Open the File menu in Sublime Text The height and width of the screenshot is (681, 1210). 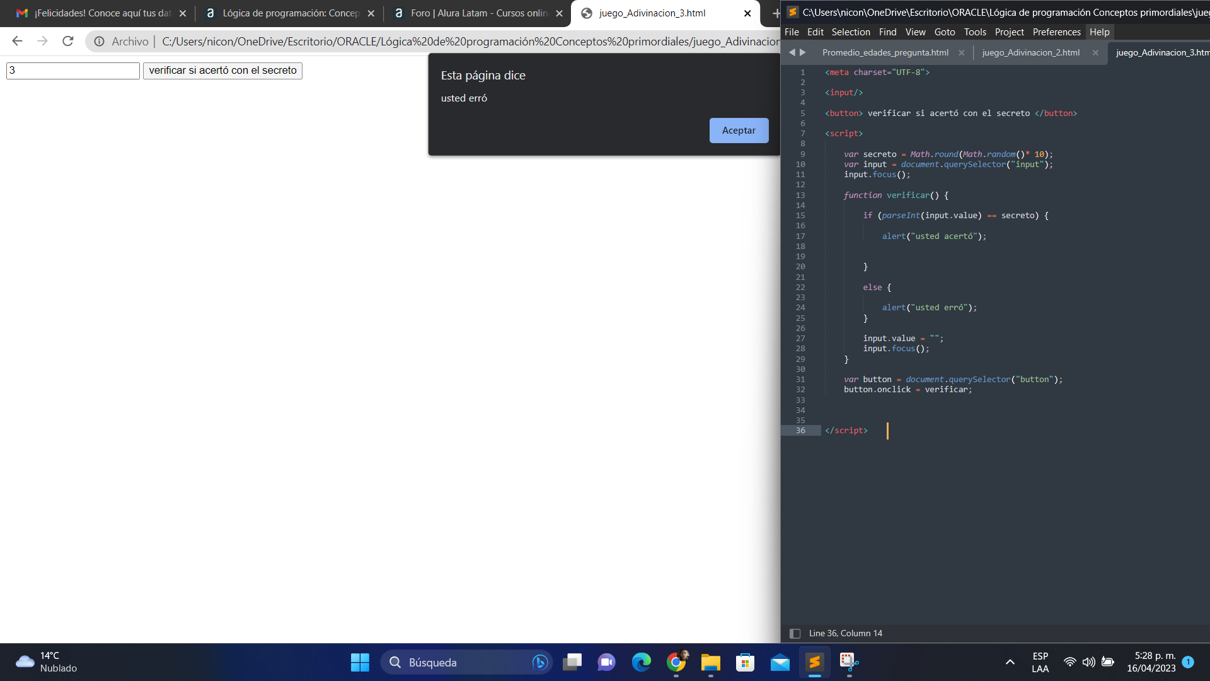click(792, 32)
